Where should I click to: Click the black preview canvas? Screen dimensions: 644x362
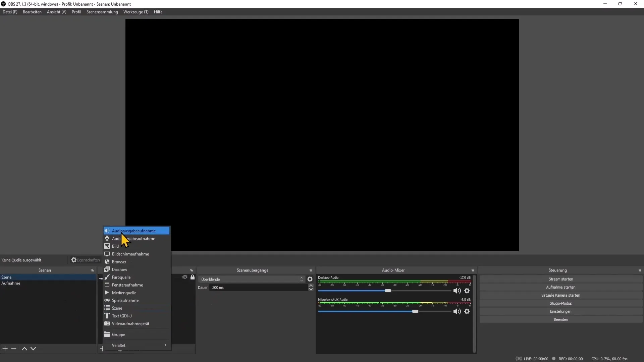322,135
